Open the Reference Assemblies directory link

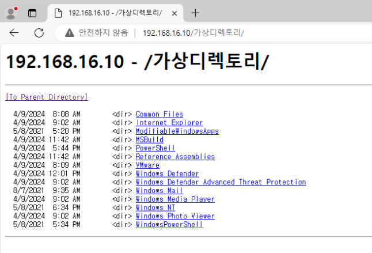point(175,157)
